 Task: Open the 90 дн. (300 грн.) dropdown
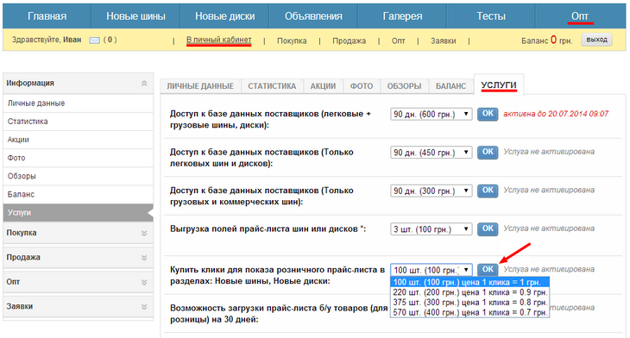432,191
